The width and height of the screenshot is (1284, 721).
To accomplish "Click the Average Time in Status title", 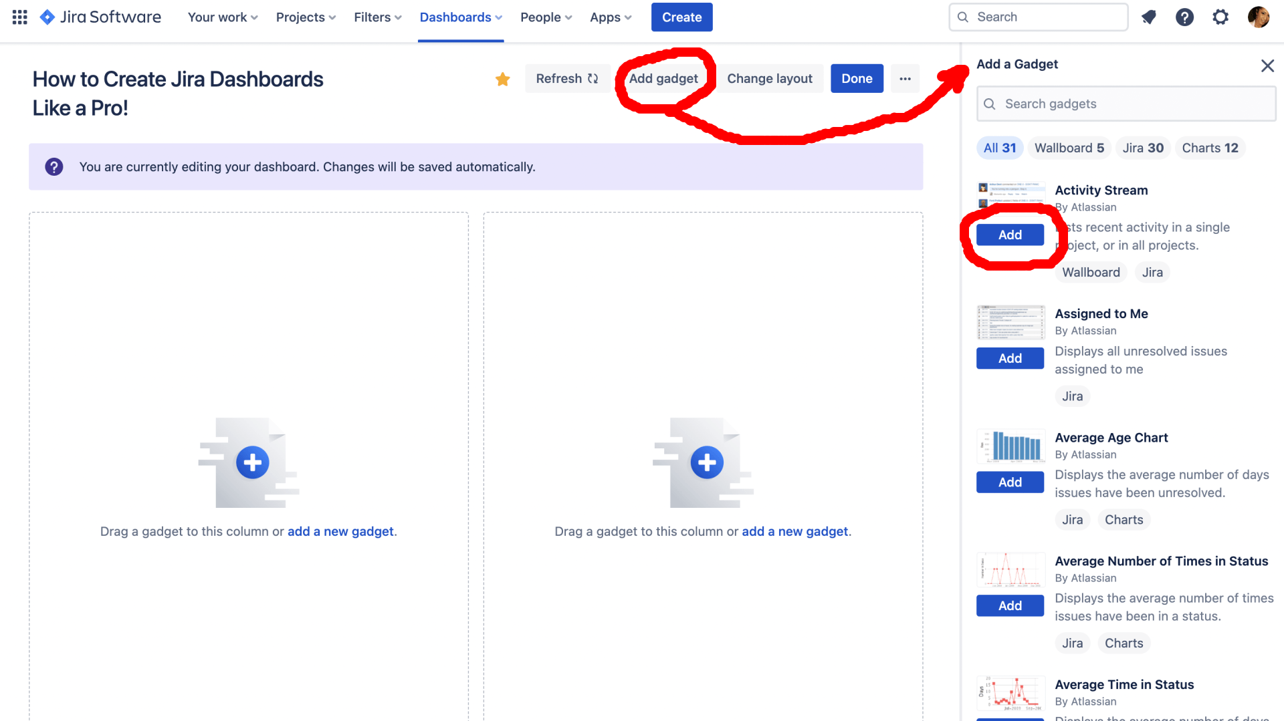I will (1123, 685).
